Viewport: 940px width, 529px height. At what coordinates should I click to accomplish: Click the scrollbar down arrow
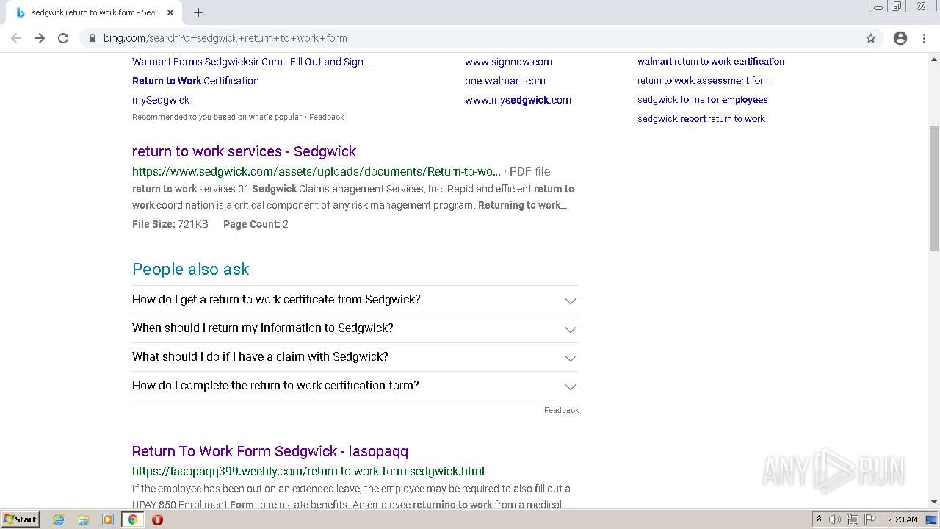[x=934, y=503]
